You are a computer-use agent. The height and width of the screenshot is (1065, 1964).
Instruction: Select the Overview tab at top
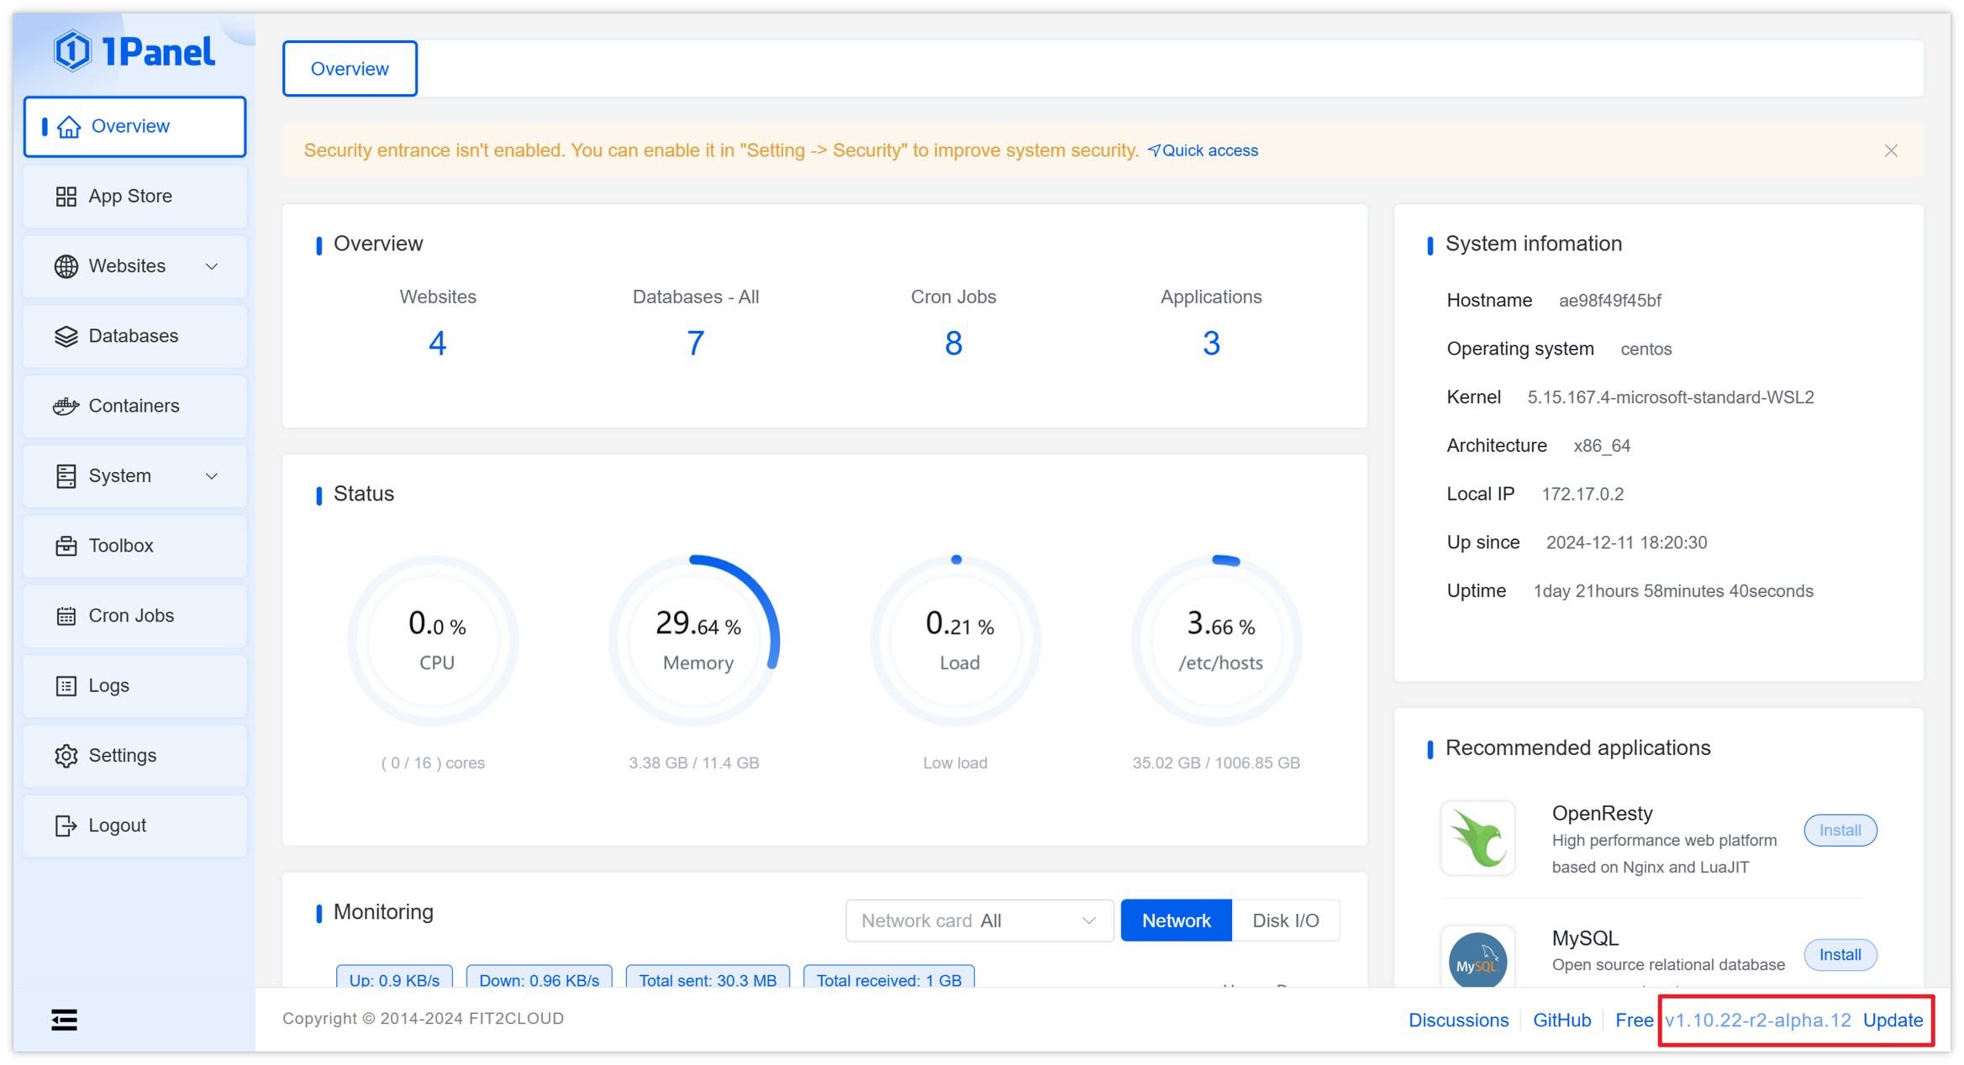point(350,69)
